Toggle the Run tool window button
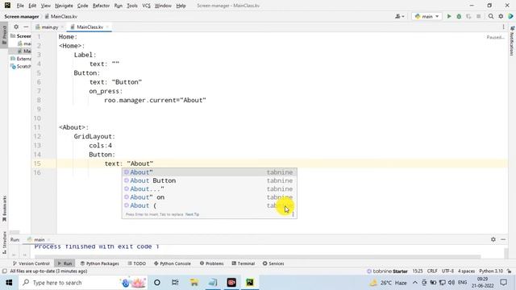516x290 pixels. point(64,263)
